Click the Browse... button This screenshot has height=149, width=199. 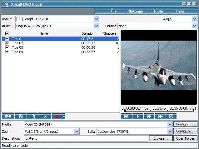(161, 138)
